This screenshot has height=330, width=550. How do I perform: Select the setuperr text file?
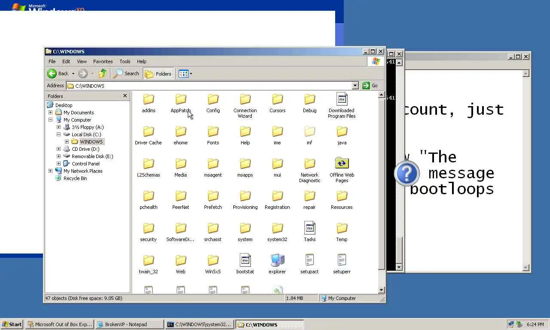click(342, 260)
